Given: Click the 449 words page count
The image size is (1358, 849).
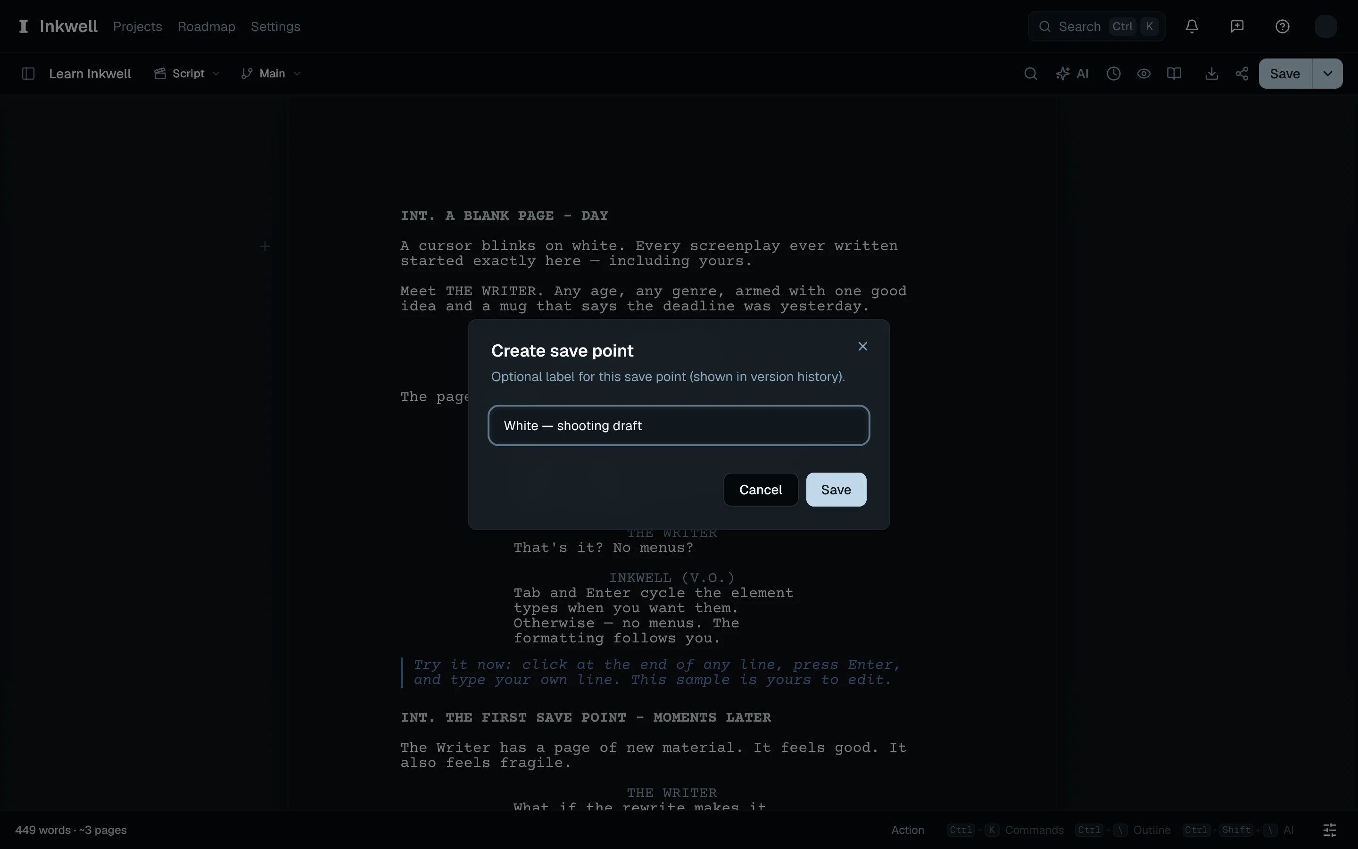Looking at the screenshot, I should coord(71,830).
